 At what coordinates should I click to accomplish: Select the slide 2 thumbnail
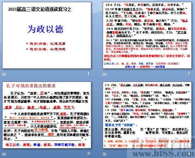(x=147, y=35)
